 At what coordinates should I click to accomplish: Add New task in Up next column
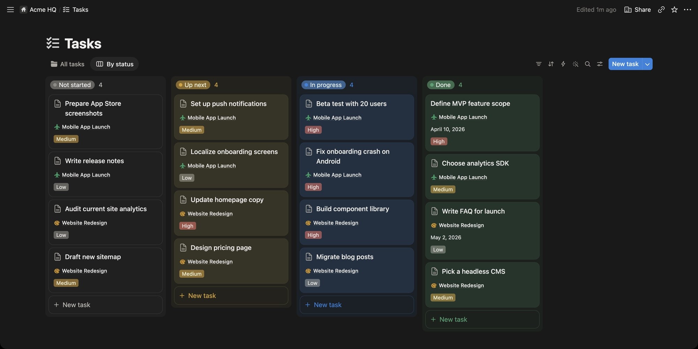tap(231, 296)
